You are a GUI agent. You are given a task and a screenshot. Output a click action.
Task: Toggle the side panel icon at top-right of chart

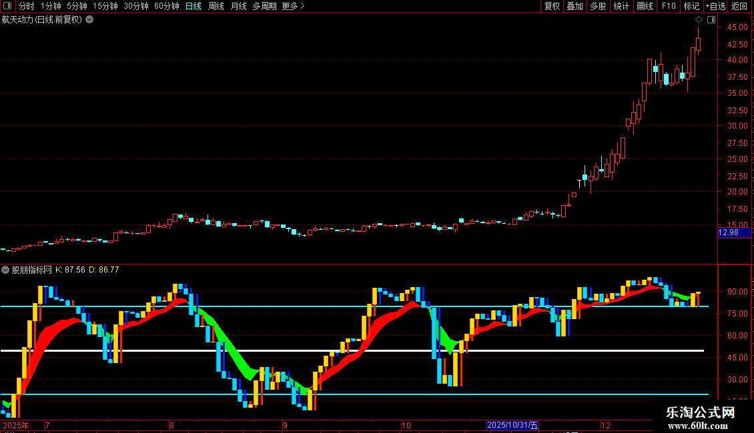click(x=711, y=20)
